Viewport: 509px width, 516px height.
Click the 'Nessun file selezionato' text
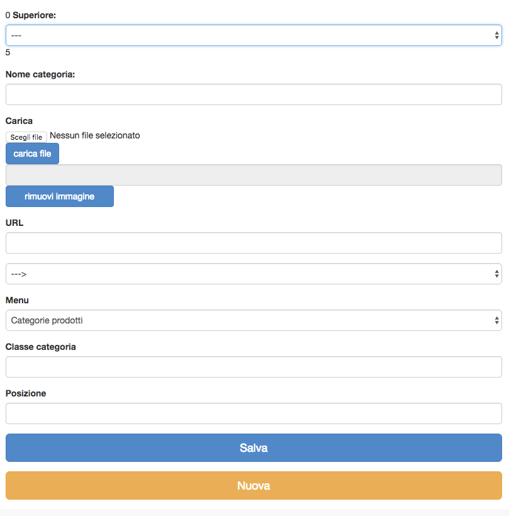(94, 136)
